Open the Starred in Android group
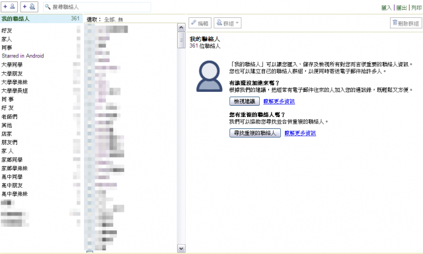 (x=22, y=56)
